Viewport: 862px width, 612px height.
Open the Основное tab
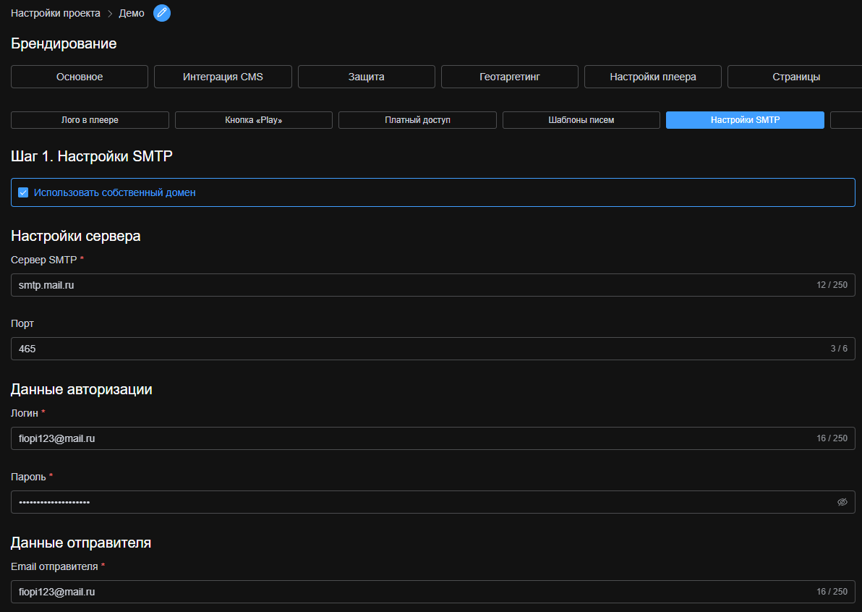pos(80,77)
